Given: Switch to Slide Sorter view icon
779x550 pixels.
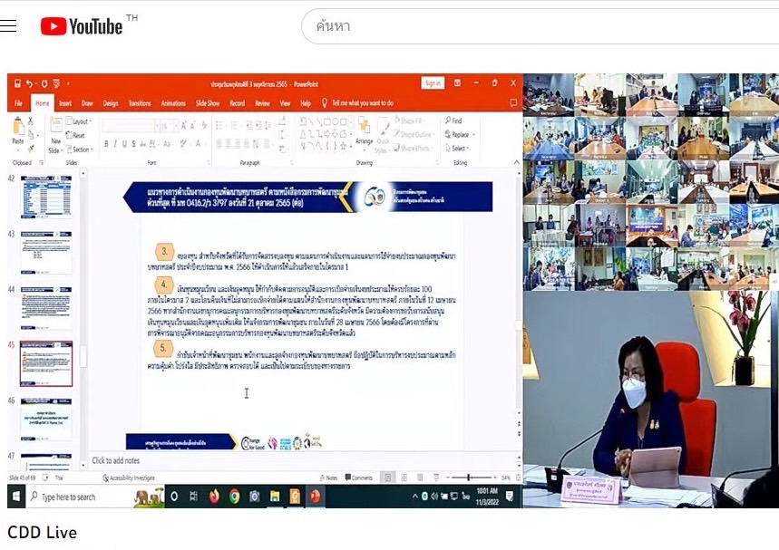Looking at the screenshot, I should pyautogui.click(x=404, y=478).
